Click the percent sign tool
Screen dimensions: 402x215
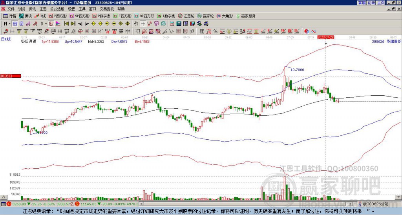pos(216,31)
